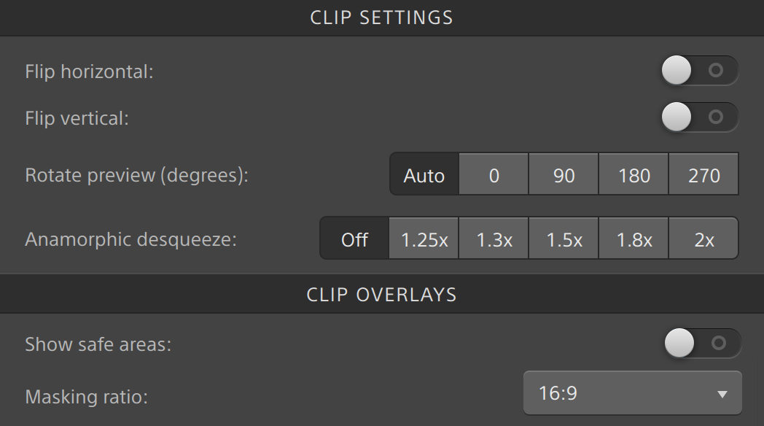This screenshot has width=764, height=426.
Task: Turn anamorphic desqueeze Off
Action: (354, 239)
